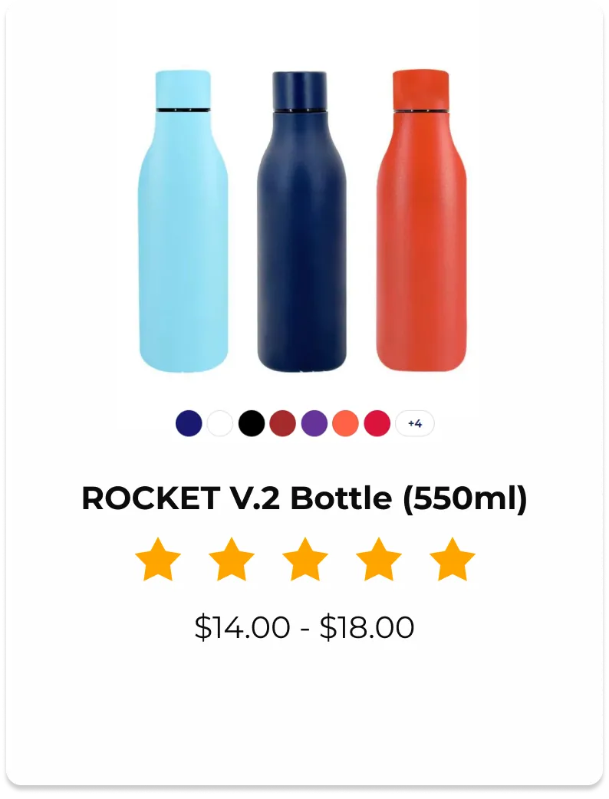Select the navy blue color swatch
Image resolution: width=609 pixels, height=799 pixels.
pyautogui.click(x=189, y=423)
